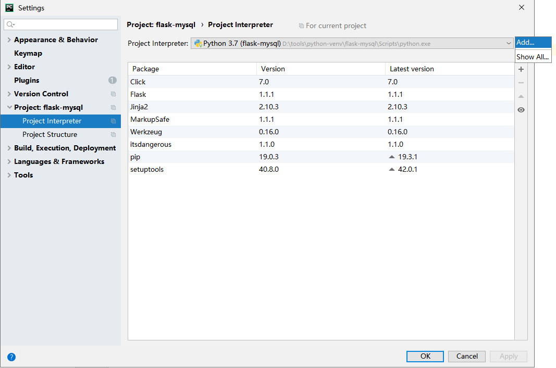The height and width of the screenshot is (368, 556).
Task: Click the upgrade arrow next to setuptools 42.0.1
Action: point(392,169)
